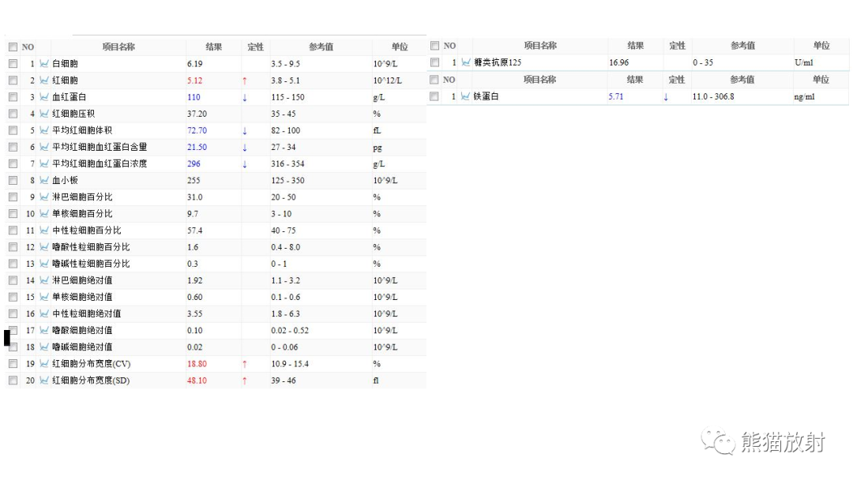Check the box for row 3 血红蛋白

[x=13, y=97]
